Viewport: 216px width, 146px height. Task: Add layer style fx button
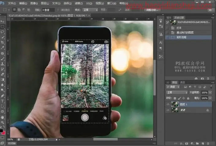pyautogui.click(x=181, y=144)
